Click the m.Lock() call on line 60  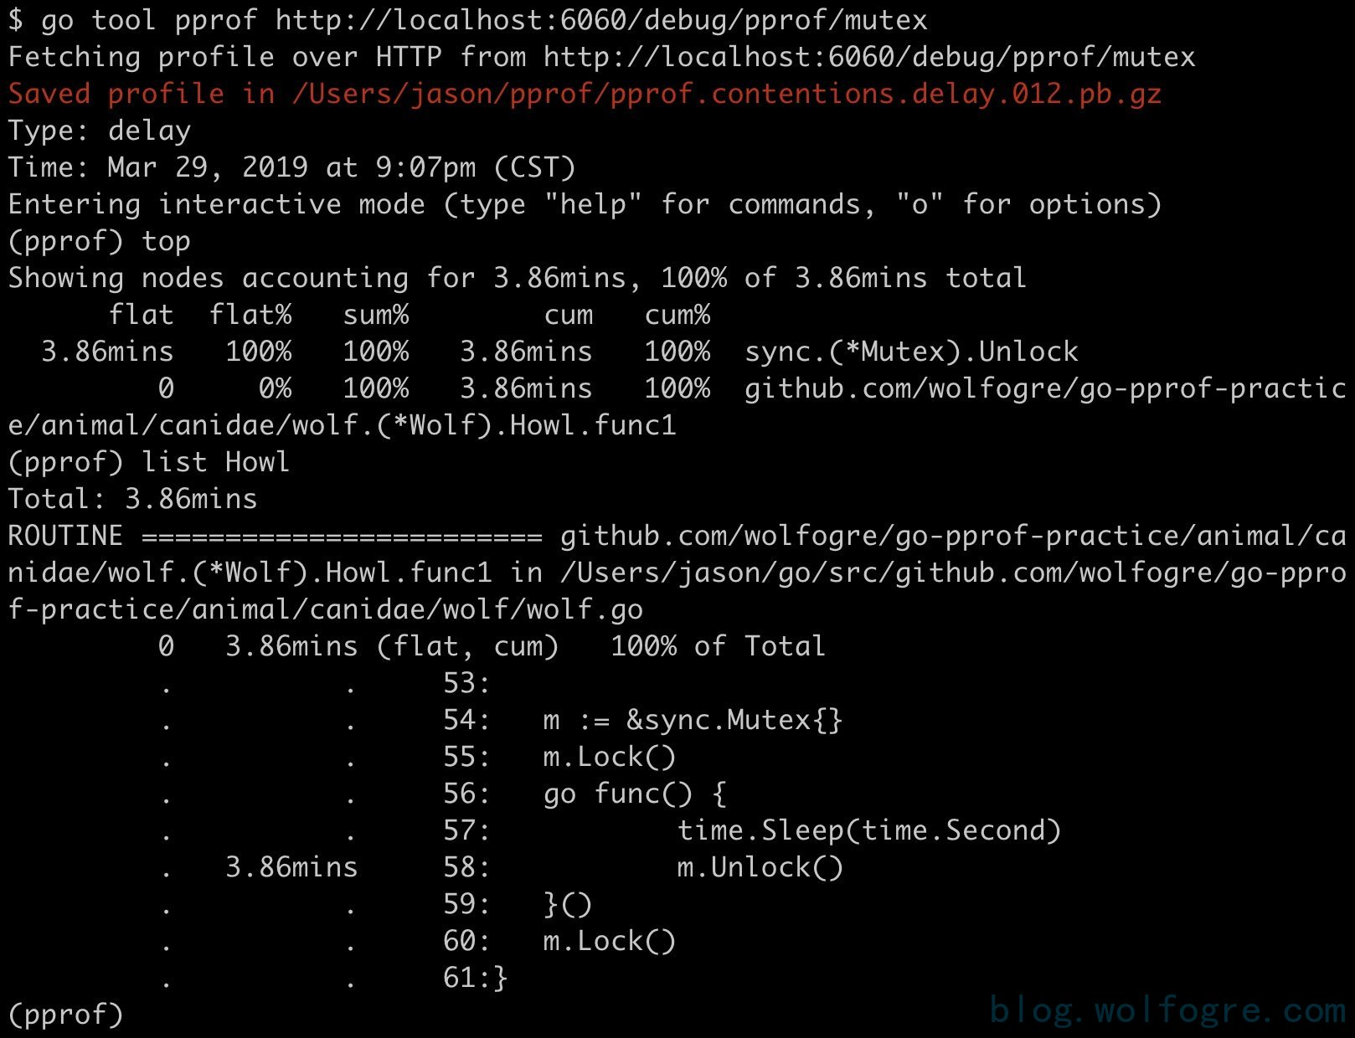pyautogui.click(x=609, y=941)
